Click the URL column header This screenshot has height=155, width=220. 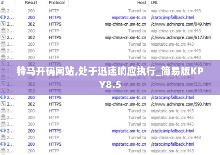(154, 3)
